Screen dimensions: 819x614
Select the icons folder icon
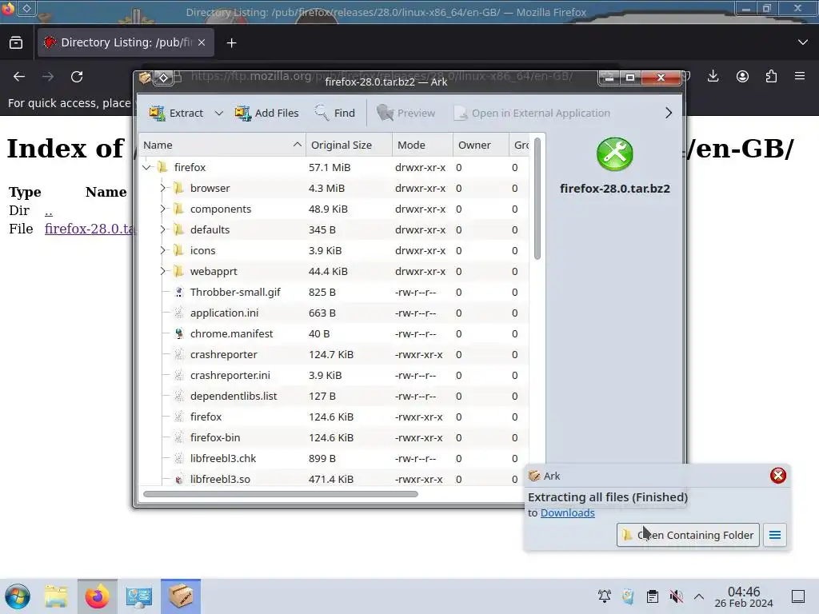[x=178, y=250]
